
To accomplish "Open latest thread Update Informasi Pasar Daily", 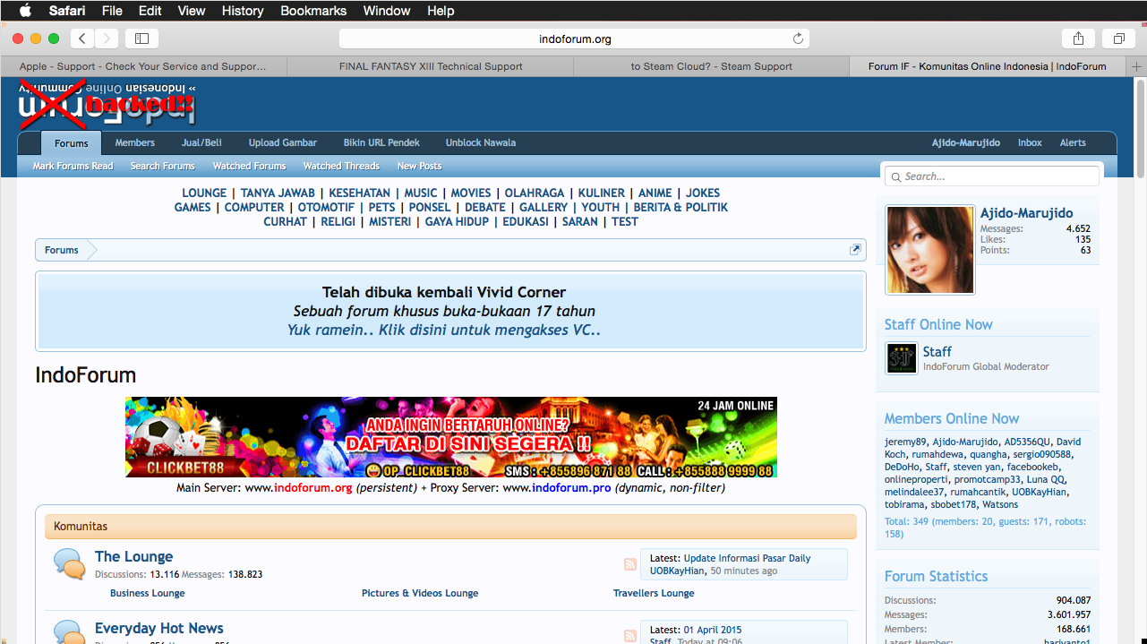I will (747, 558).
